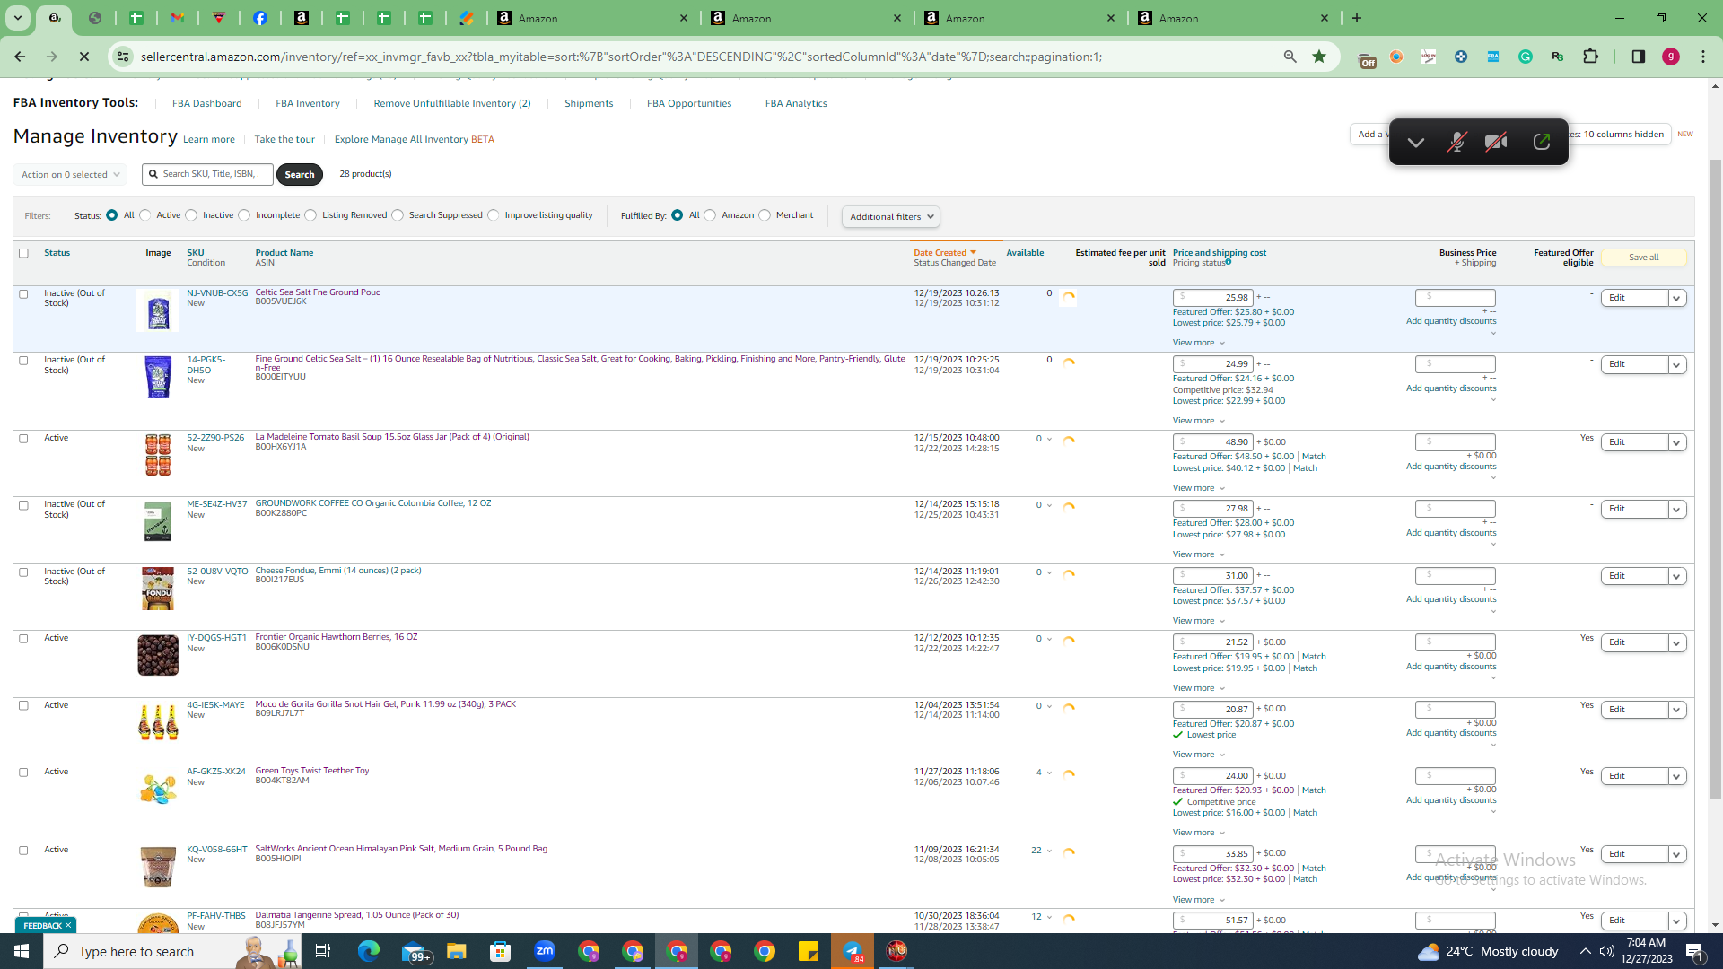Check the Celtic Sea Salt Fne Ground row

(23, 293)
